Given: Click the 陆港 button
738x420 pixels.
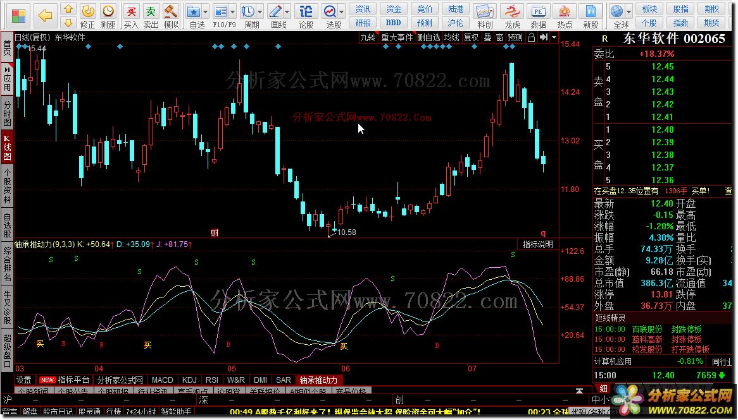Looking at the screenshot, I should [x=455, y=9].
